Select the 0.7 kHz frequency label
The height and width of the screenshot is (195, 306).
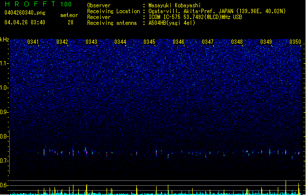[x=4, y=161]
